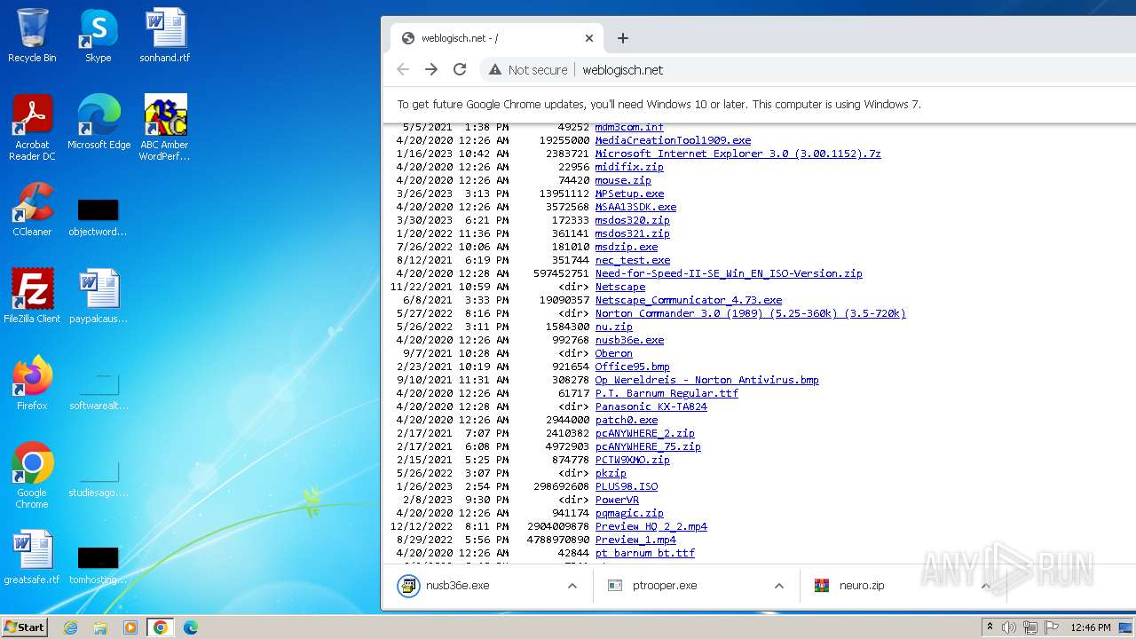Screen dimensions: 1136x639
Task: Close the weblogisch.net tab
Action: [589, 38]
